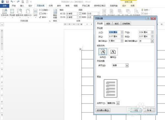Open the 装订线位置 gutter position dropdown
Screen dimensions: 165x120
(x=152, y=41)
